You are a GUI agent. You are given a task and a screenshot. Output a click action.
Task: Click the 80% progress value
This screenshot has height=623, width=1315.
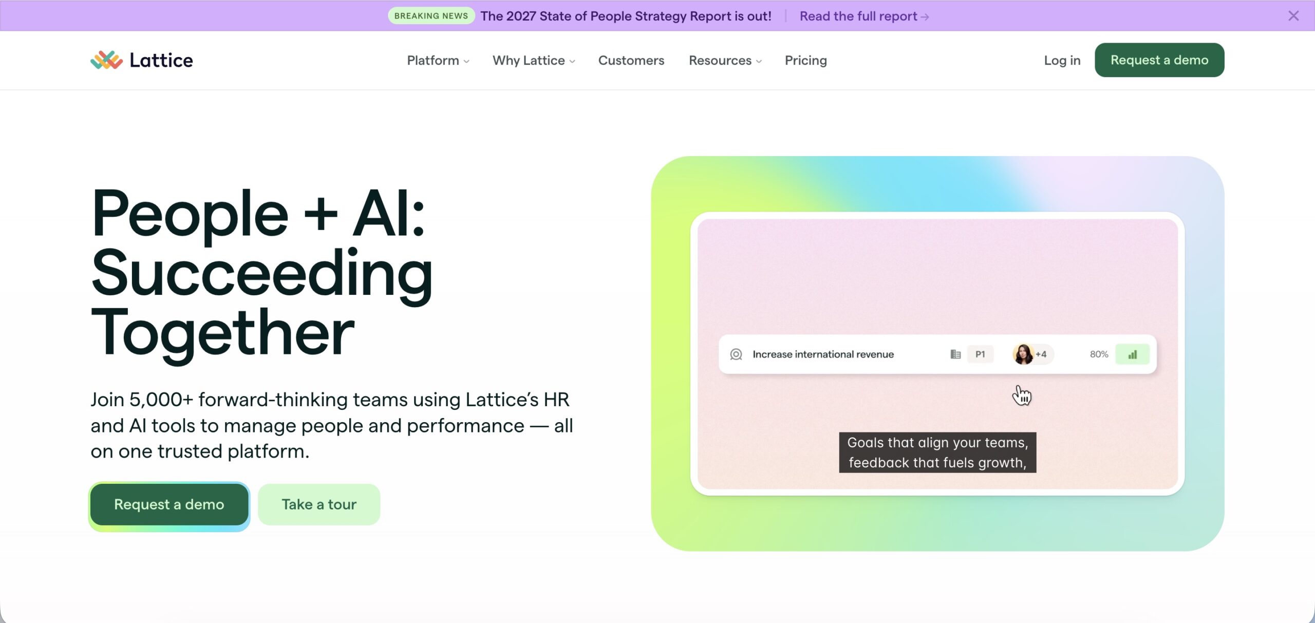(1099, 354)
